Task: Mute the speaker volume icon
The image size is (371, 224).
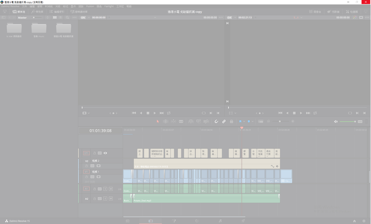Action: [x=336, y=122]
